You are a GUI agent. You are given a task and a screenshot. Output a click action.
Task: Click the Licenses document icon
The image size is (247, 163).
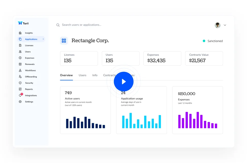(x=20, y=45)
